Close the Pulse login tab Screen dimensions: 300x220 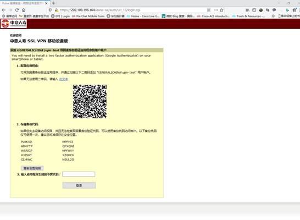(x=46, y=3)
